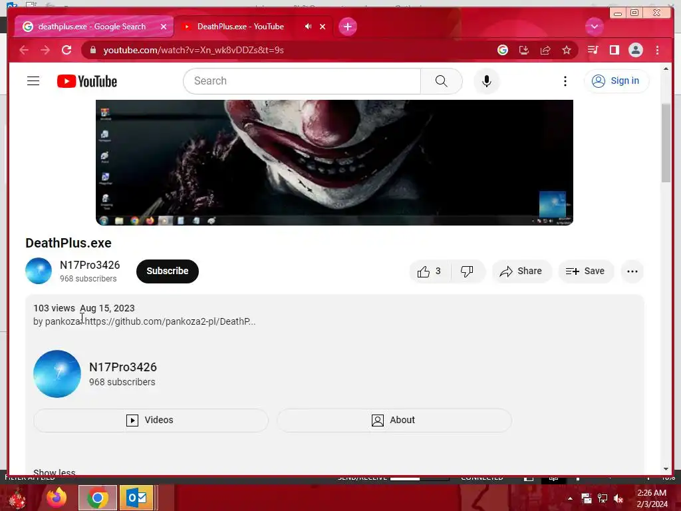The image size is (681, 511).
Task: Open the Chrome profile avatar
Action: click(x=635, y=50)
